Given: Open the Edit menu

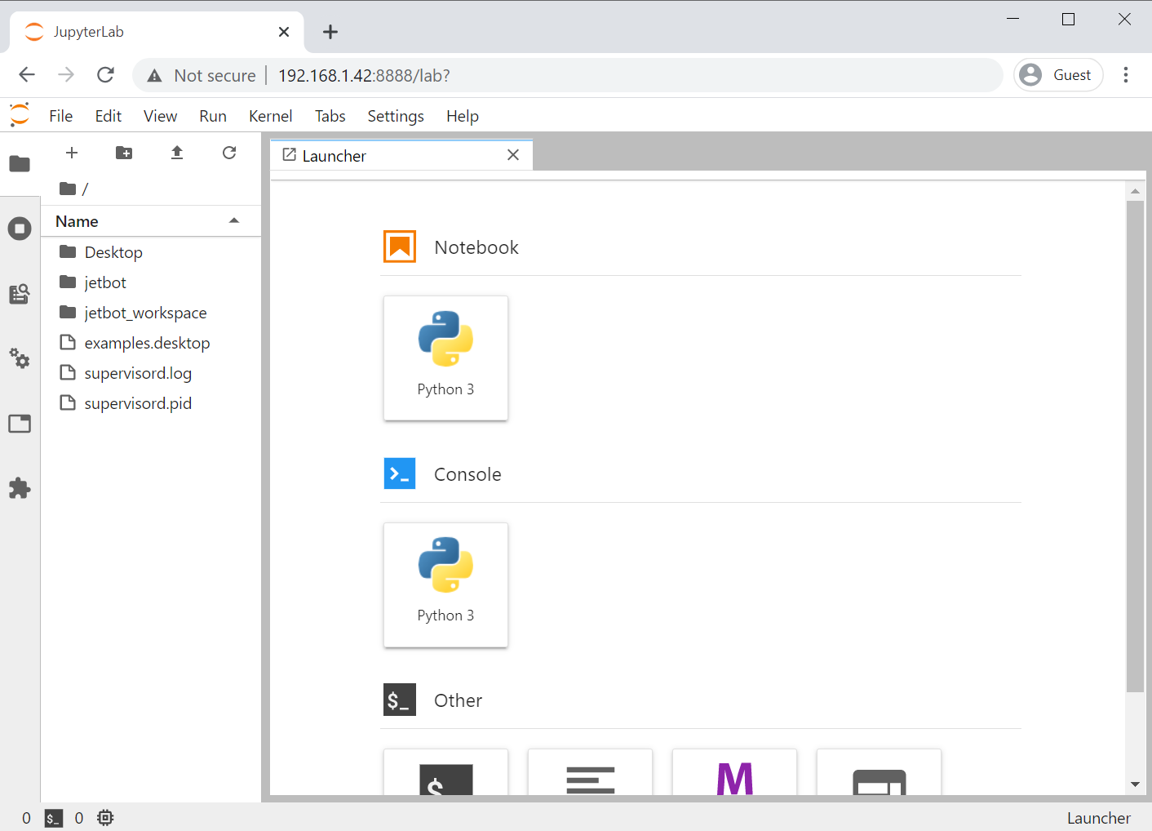Looking at the screenshot, I should click(x=109, y=116).
